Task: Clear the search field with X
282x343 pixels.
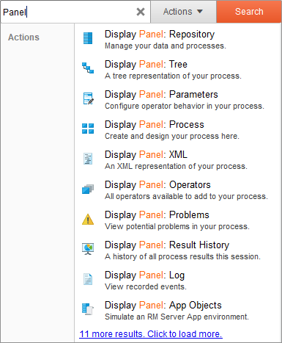Action: pos(141,12)
